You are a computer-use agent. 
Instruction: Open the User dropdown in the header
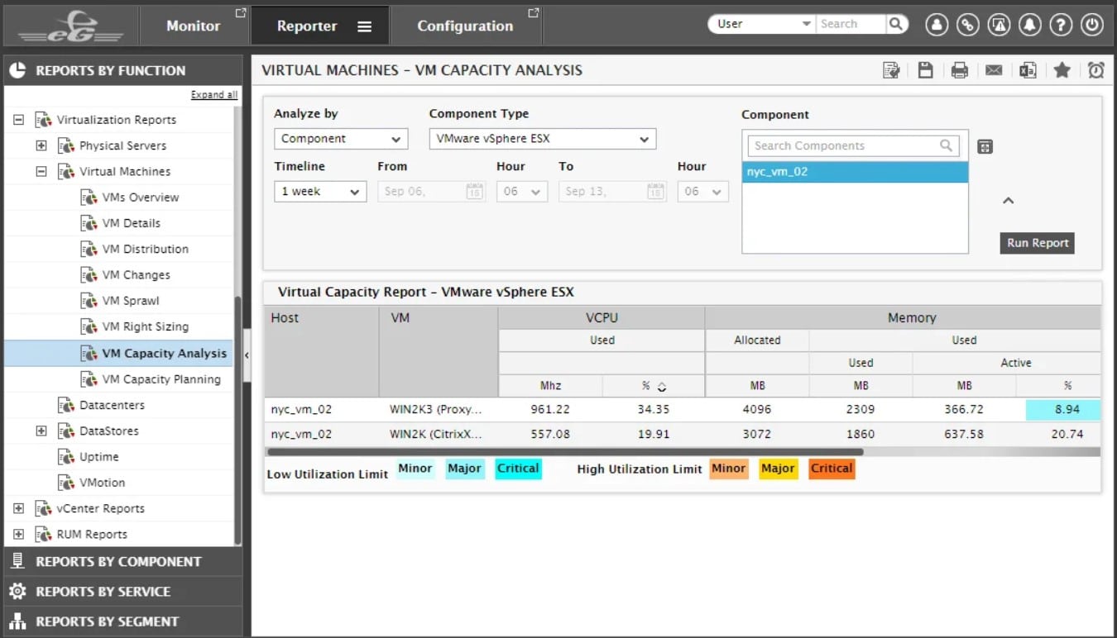(x=761, y=25)
